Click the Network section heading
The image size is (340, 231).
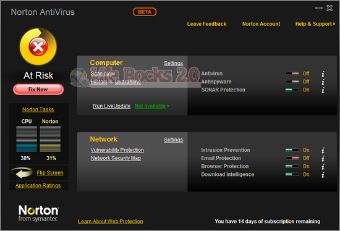click(x=104, y=139)
